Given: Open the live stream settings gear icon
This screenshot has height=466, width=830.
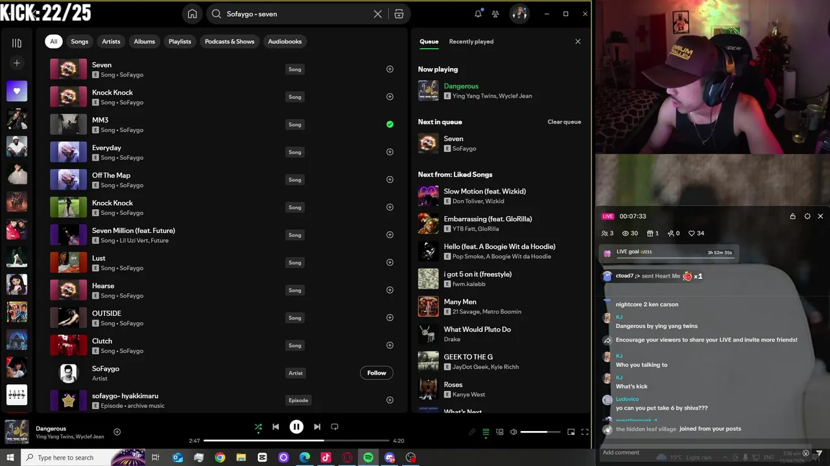Looking at the screenshot, I should 807,216.
